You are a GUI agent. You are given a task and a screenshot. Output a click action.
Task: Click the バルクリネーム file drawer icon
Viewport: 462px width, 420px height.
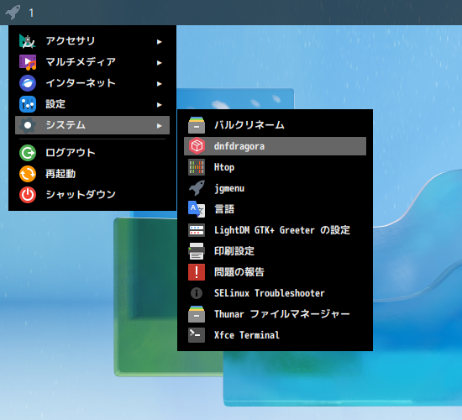(197, 125)
